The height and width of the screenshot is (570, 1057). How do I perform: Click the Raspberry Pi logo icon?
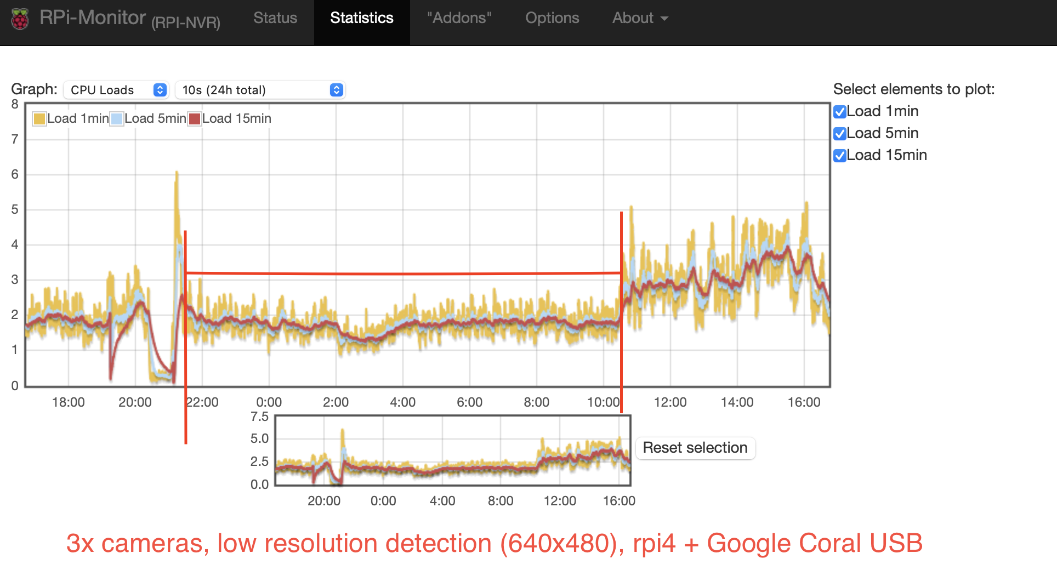(20, 19)
